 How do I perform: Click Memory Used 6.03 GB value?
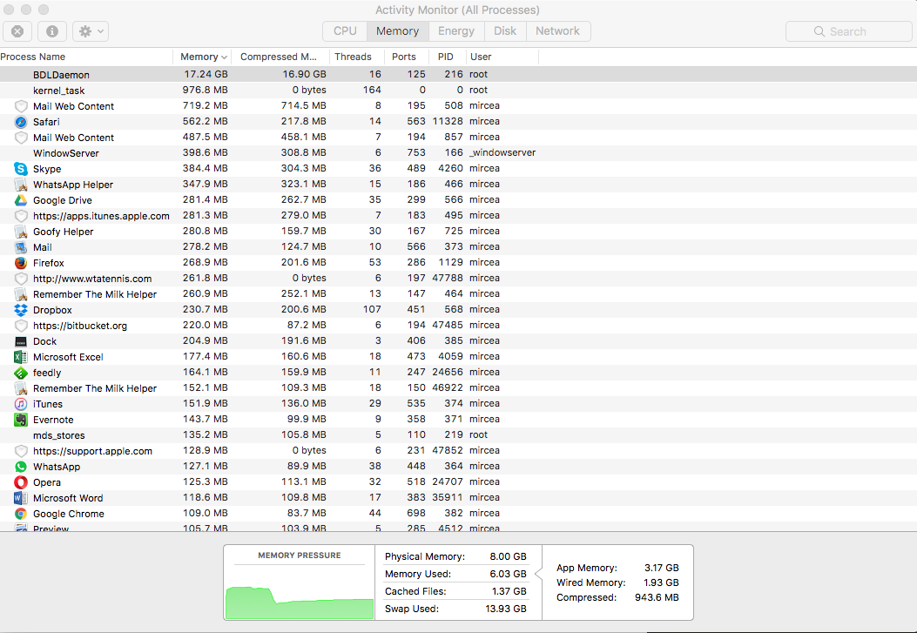coord(509,574)
